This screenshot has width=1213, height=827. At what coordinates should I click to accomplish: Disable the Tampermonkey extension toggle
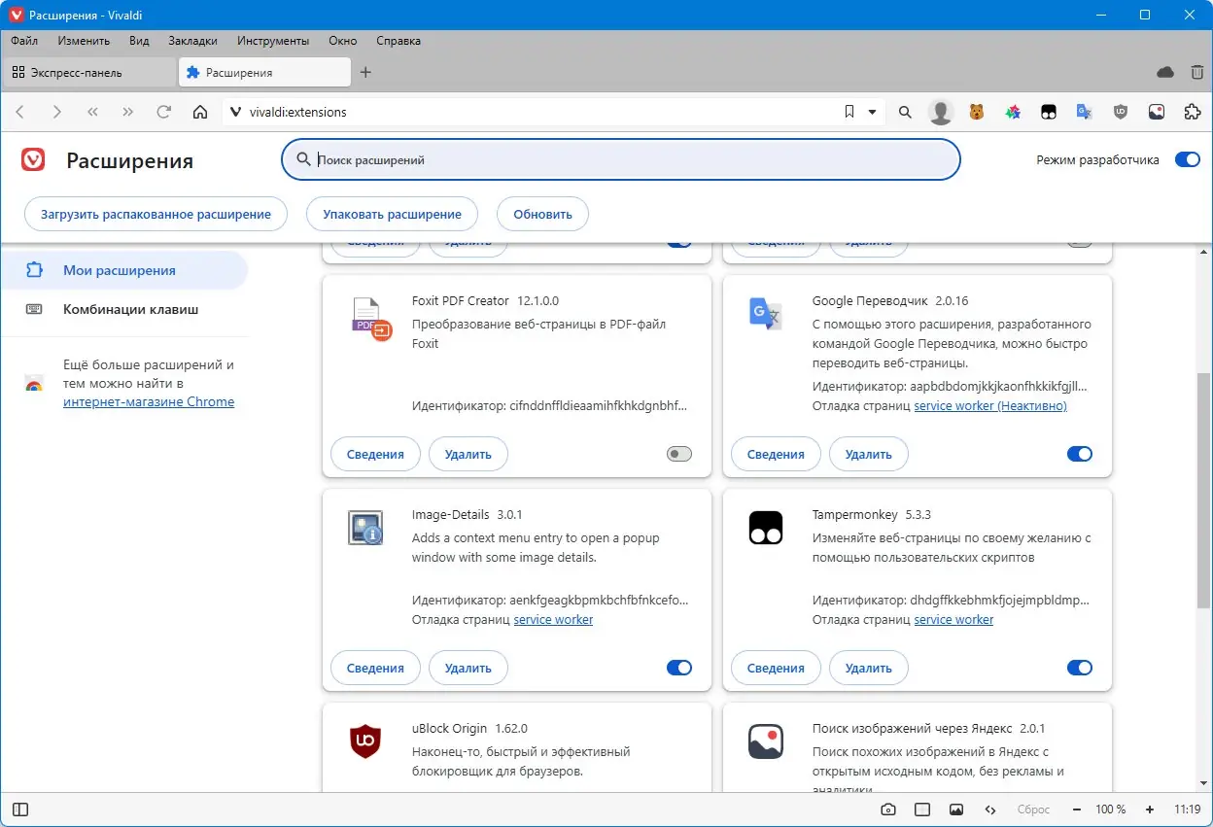(x=1080, y=668)
